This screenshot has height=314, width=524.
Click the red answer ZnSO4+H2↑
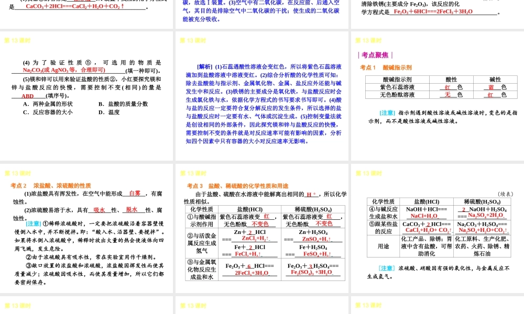[316, 239]
